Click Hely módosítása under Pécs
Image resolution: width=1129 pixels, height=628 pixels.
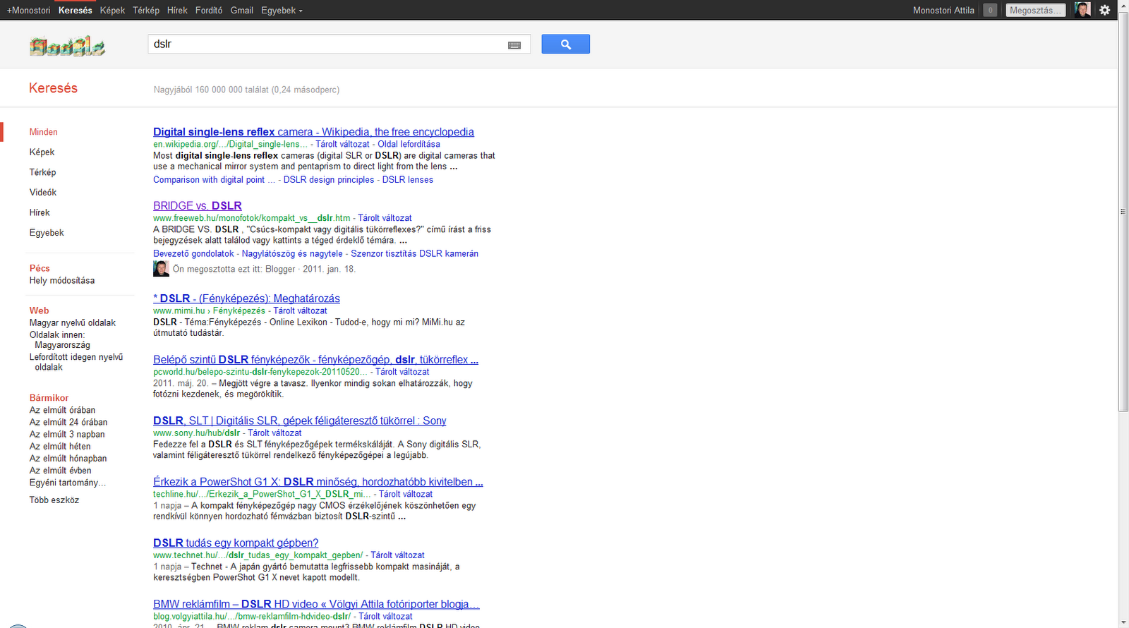click(x=62, y=280)
